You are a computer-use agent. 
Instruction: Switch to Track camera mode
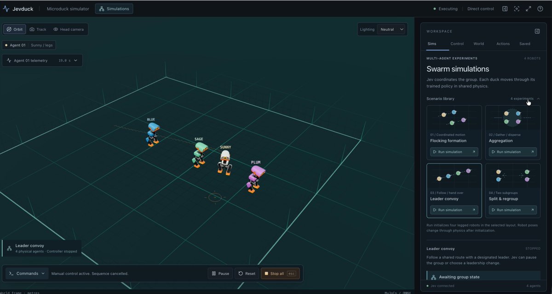(x=38, y=29)
